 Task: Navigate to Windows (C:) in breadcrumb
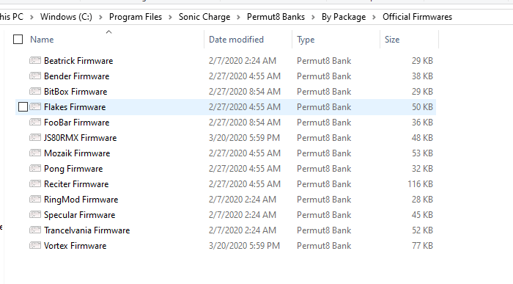[x=66, y=17]
